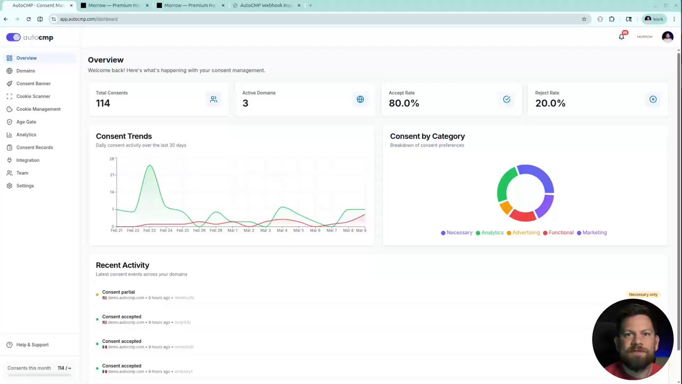Toggle the Necessary legend item

(457, 233)
